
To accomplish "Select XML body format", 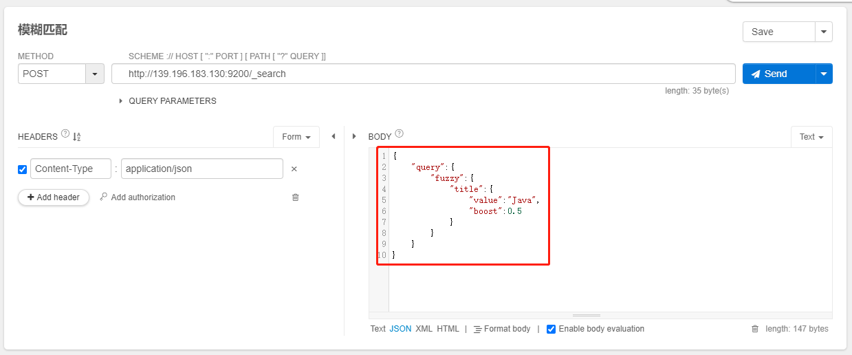I will 424,329.
